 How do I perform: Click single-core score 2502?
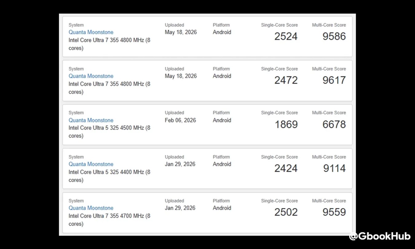coord(286,212)
